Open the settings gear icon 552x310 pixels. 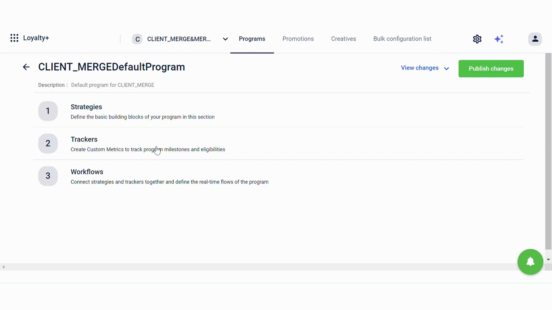(477, 39)
